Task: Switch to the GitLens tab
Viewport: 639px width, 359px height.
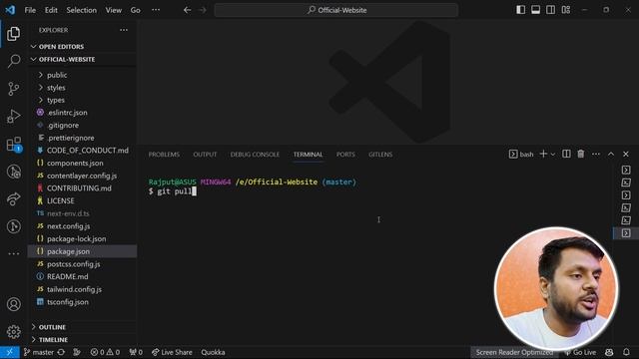Action: (380, 155)
